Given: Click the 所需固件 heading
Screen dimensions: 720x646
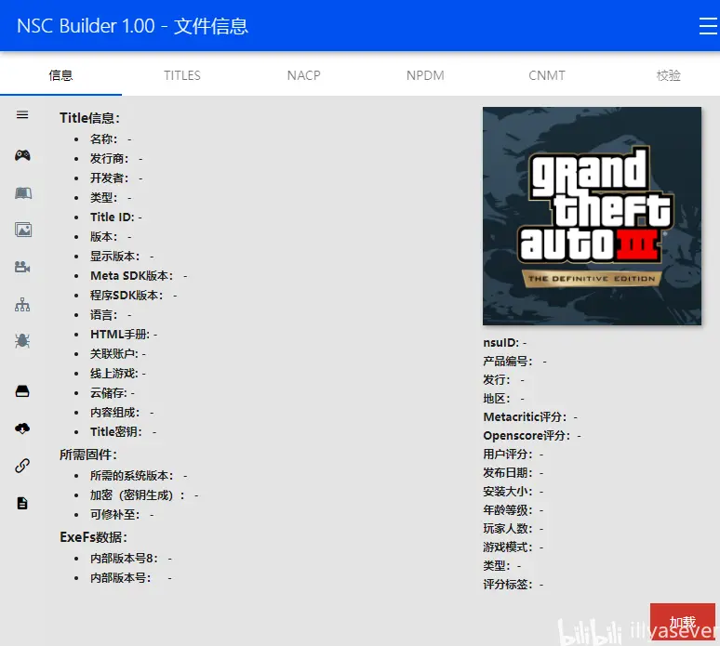Looking at the screenshot, I should click(88, 455).
